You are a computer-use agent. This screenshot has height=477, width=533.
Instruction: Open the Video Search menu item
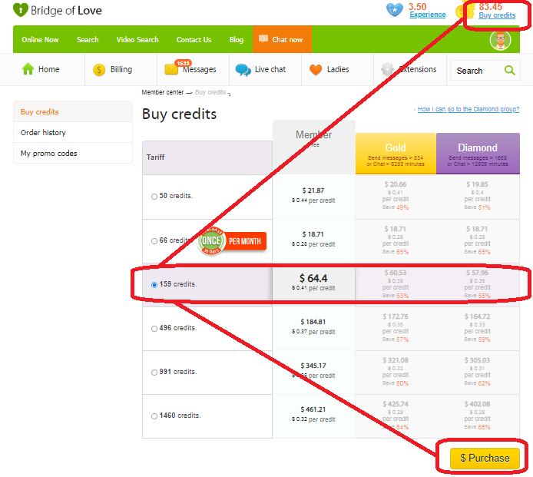[137, 39]
